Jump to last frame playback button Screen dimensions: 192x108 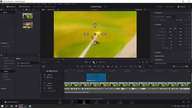[100, 62]
